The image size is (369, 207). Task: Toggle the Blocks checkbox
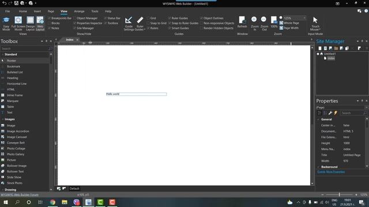click(49, 23)
